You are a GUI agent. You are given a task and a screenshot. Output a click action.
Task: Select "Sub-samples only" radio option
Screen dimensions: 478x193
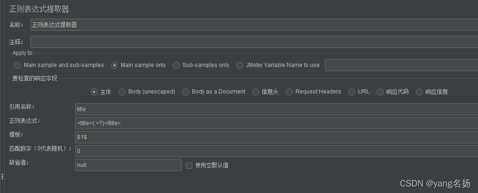point(176,65)
